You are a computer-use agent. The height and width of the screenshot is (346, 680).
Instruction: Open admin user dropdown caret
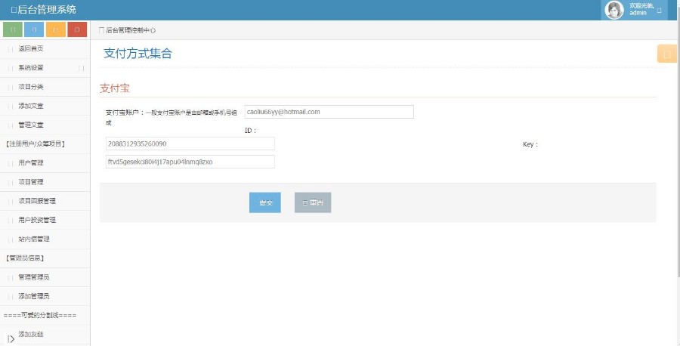pyautogui.click(x=659, y=11)
